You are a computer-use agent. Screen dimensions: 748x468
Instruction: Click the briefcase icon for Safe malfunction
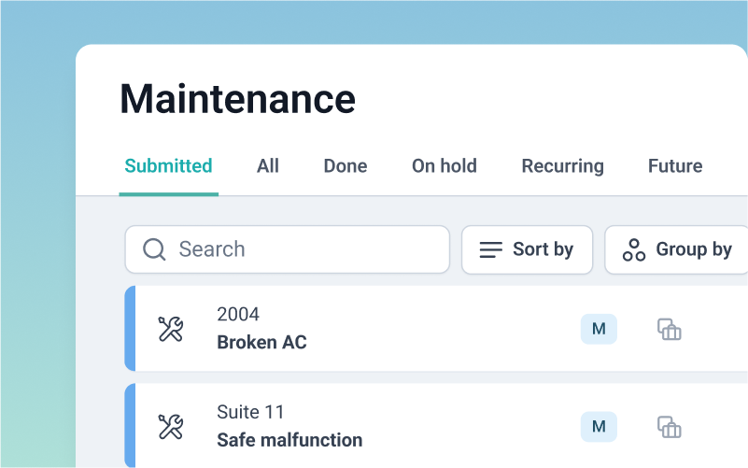[669, 427]
